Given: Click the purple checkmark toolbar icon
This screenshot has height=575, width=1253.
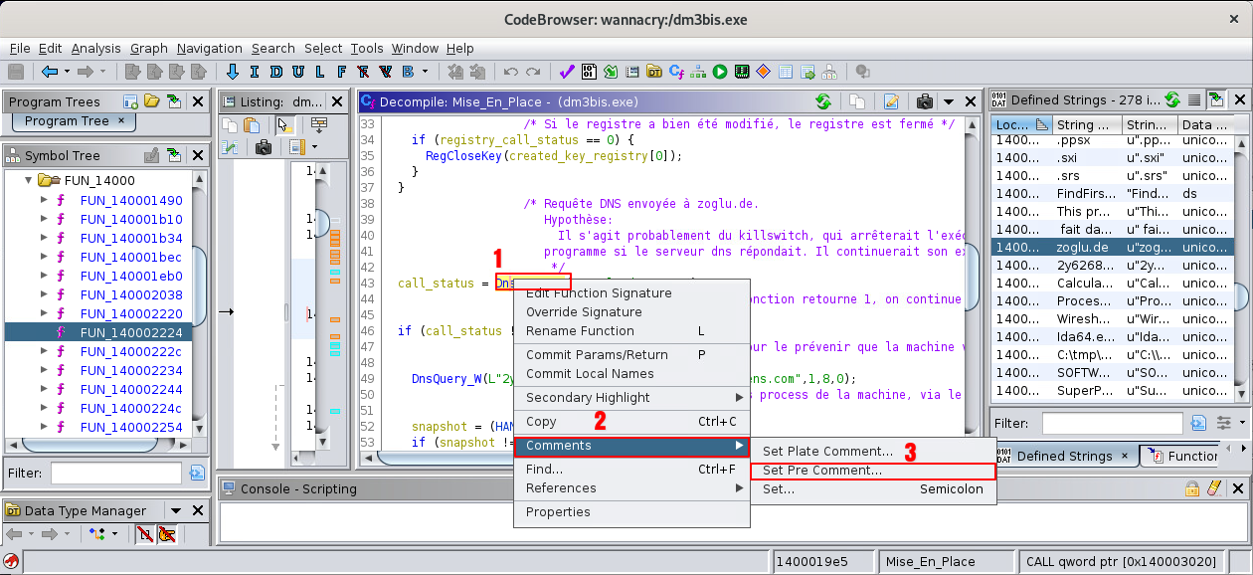Looking at the screenshot, I should tap(566, 72).
